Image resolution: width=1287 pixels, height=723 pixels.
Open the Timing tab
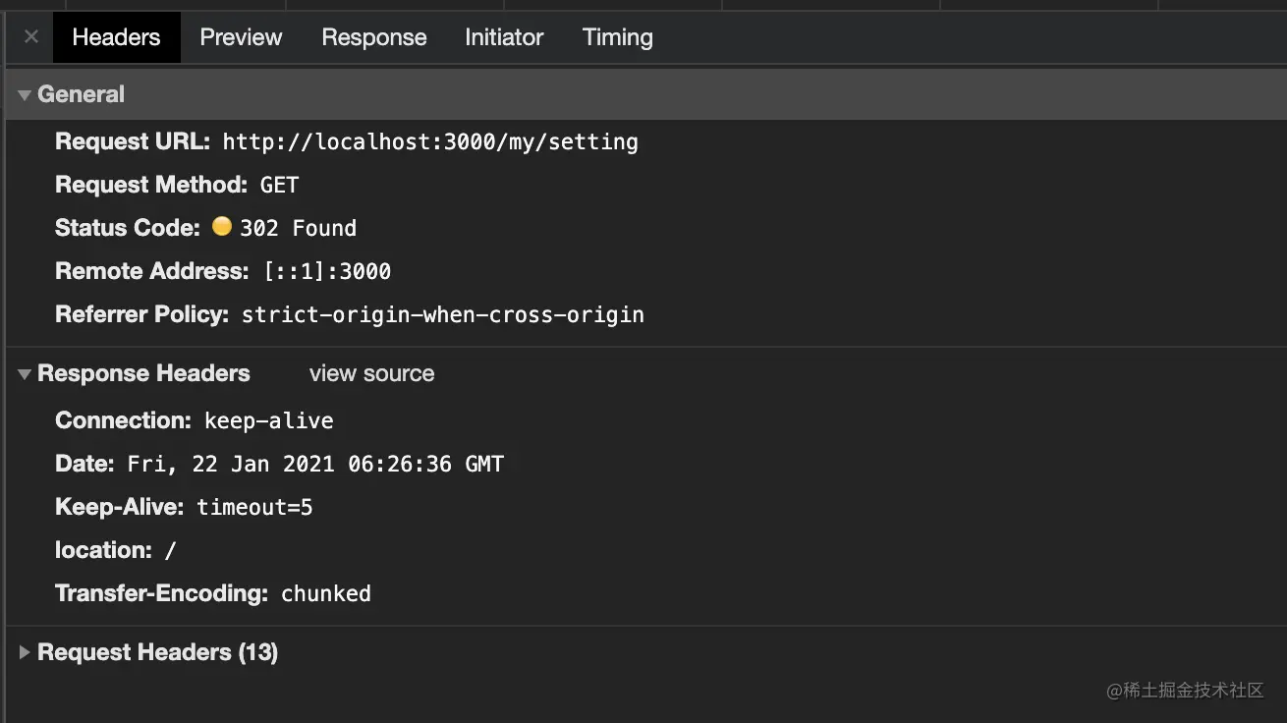click(617, 37)
